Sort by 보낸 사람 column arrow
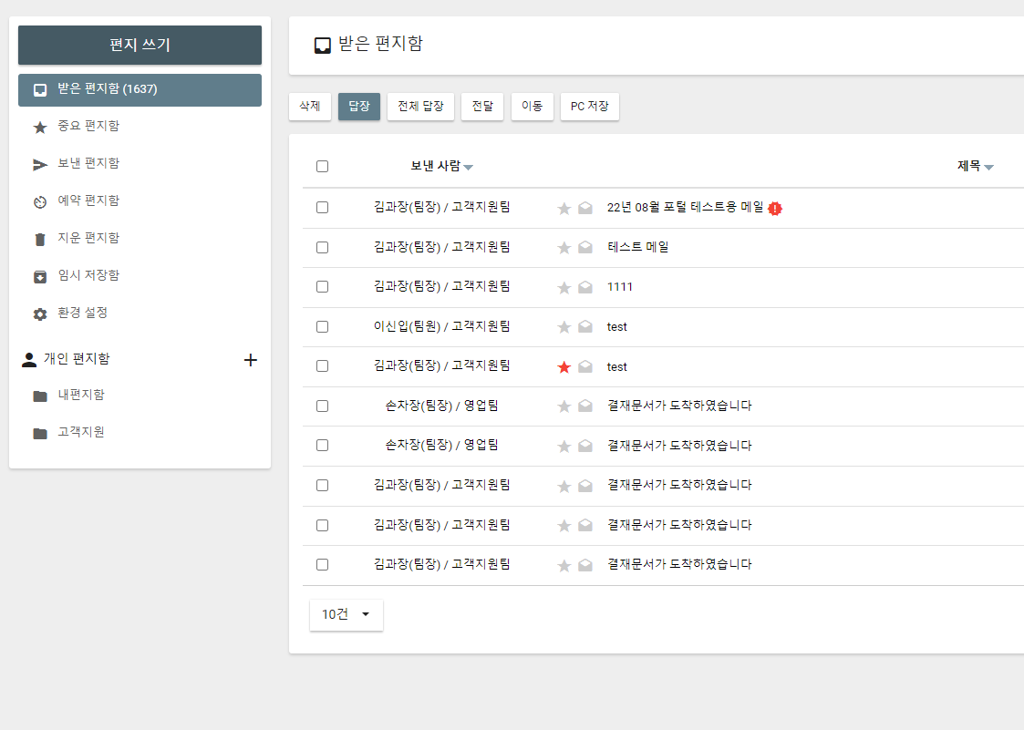Screen dimensions: 1024x730 click(468, 168)
